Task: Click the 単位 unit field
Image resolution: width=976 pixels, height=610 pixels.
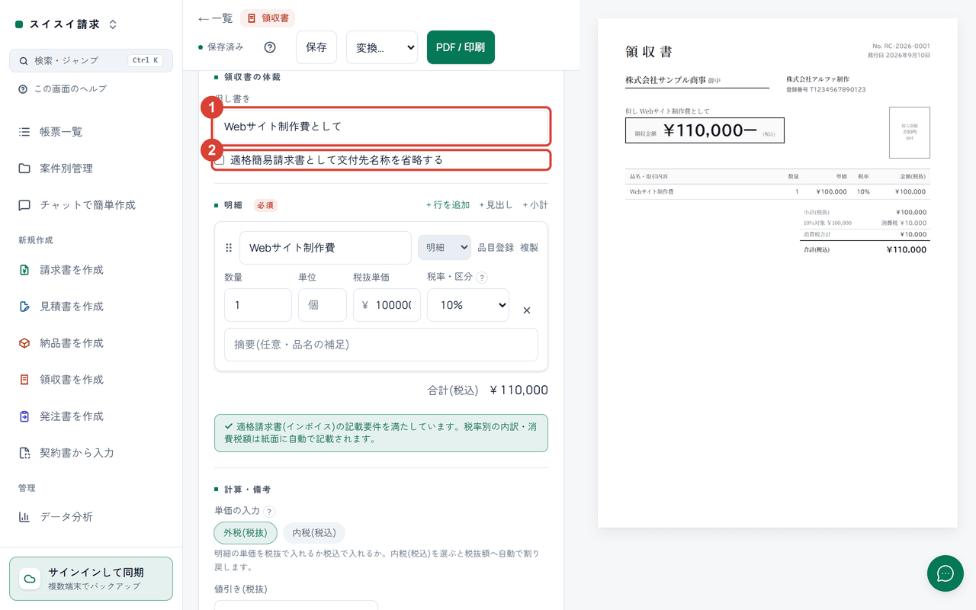Action: (x=323, y=305)
